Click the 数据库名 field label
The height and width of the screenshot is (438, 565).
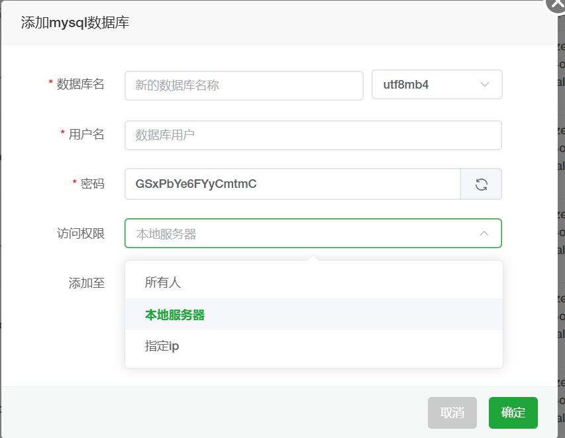80,84
